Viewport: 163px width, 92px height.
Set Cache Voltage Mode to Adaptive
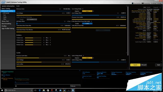pos(77,58)
